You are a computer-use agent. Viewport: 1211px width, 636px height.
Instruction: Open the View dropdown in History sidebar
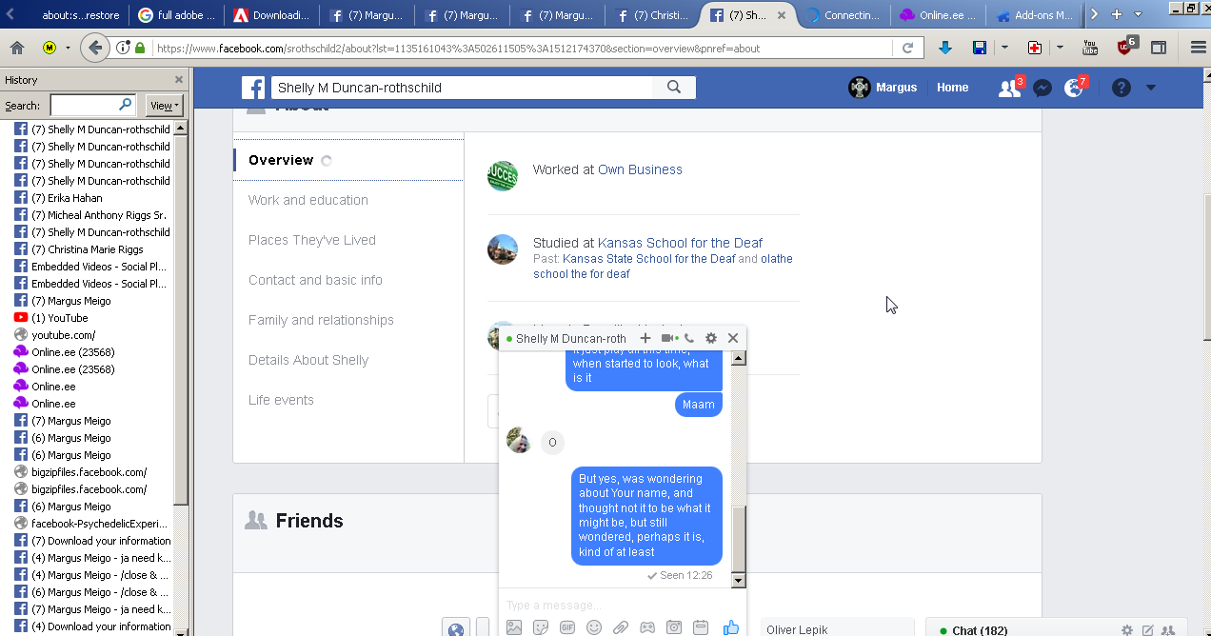tap(164, 106)
